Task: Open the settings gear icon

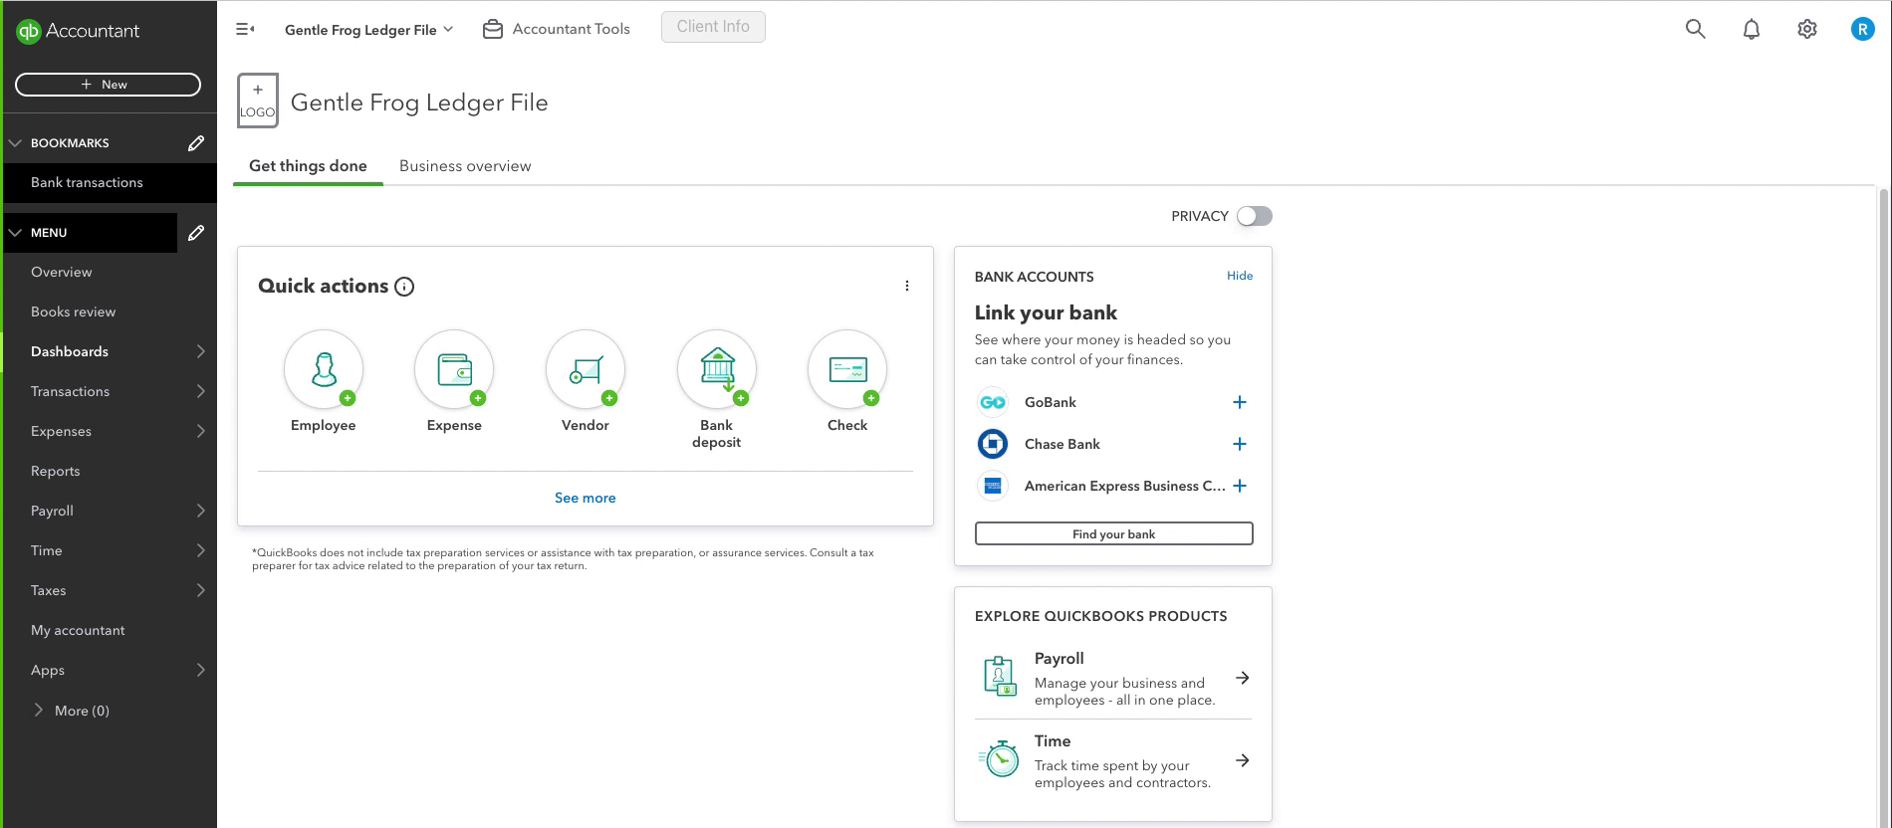Action: (1806, 29)
